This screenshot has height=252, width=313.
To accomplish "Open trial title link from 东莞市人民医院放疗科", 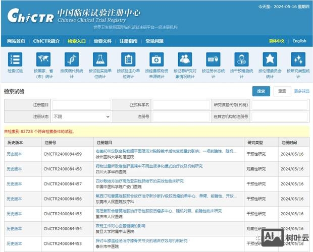I will (166, 196).
